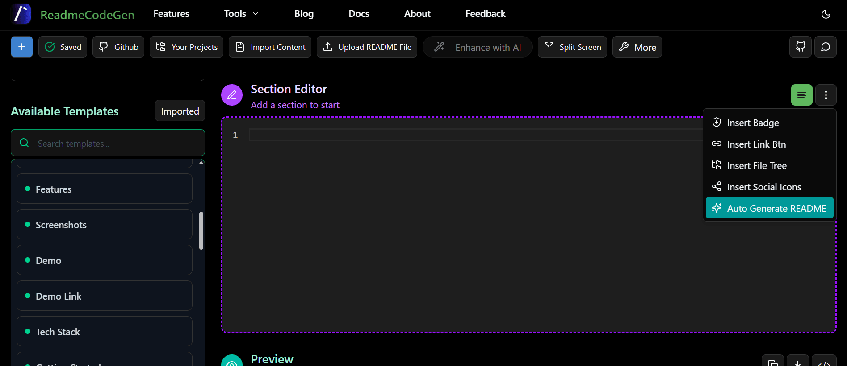Click the Your Projects tree icon
847x366 pixels.
161,47
